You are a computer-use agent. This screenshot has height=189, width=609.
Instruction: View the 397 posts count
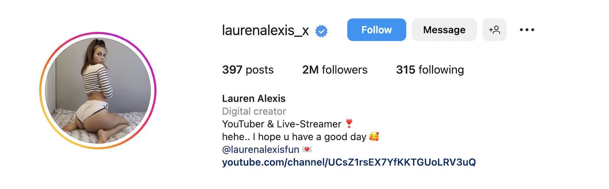248,70
